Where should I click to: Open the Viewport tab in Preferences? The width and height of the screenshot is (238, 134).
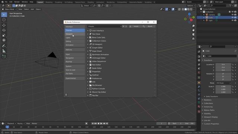pyautogui.click(x=75, y=34)
